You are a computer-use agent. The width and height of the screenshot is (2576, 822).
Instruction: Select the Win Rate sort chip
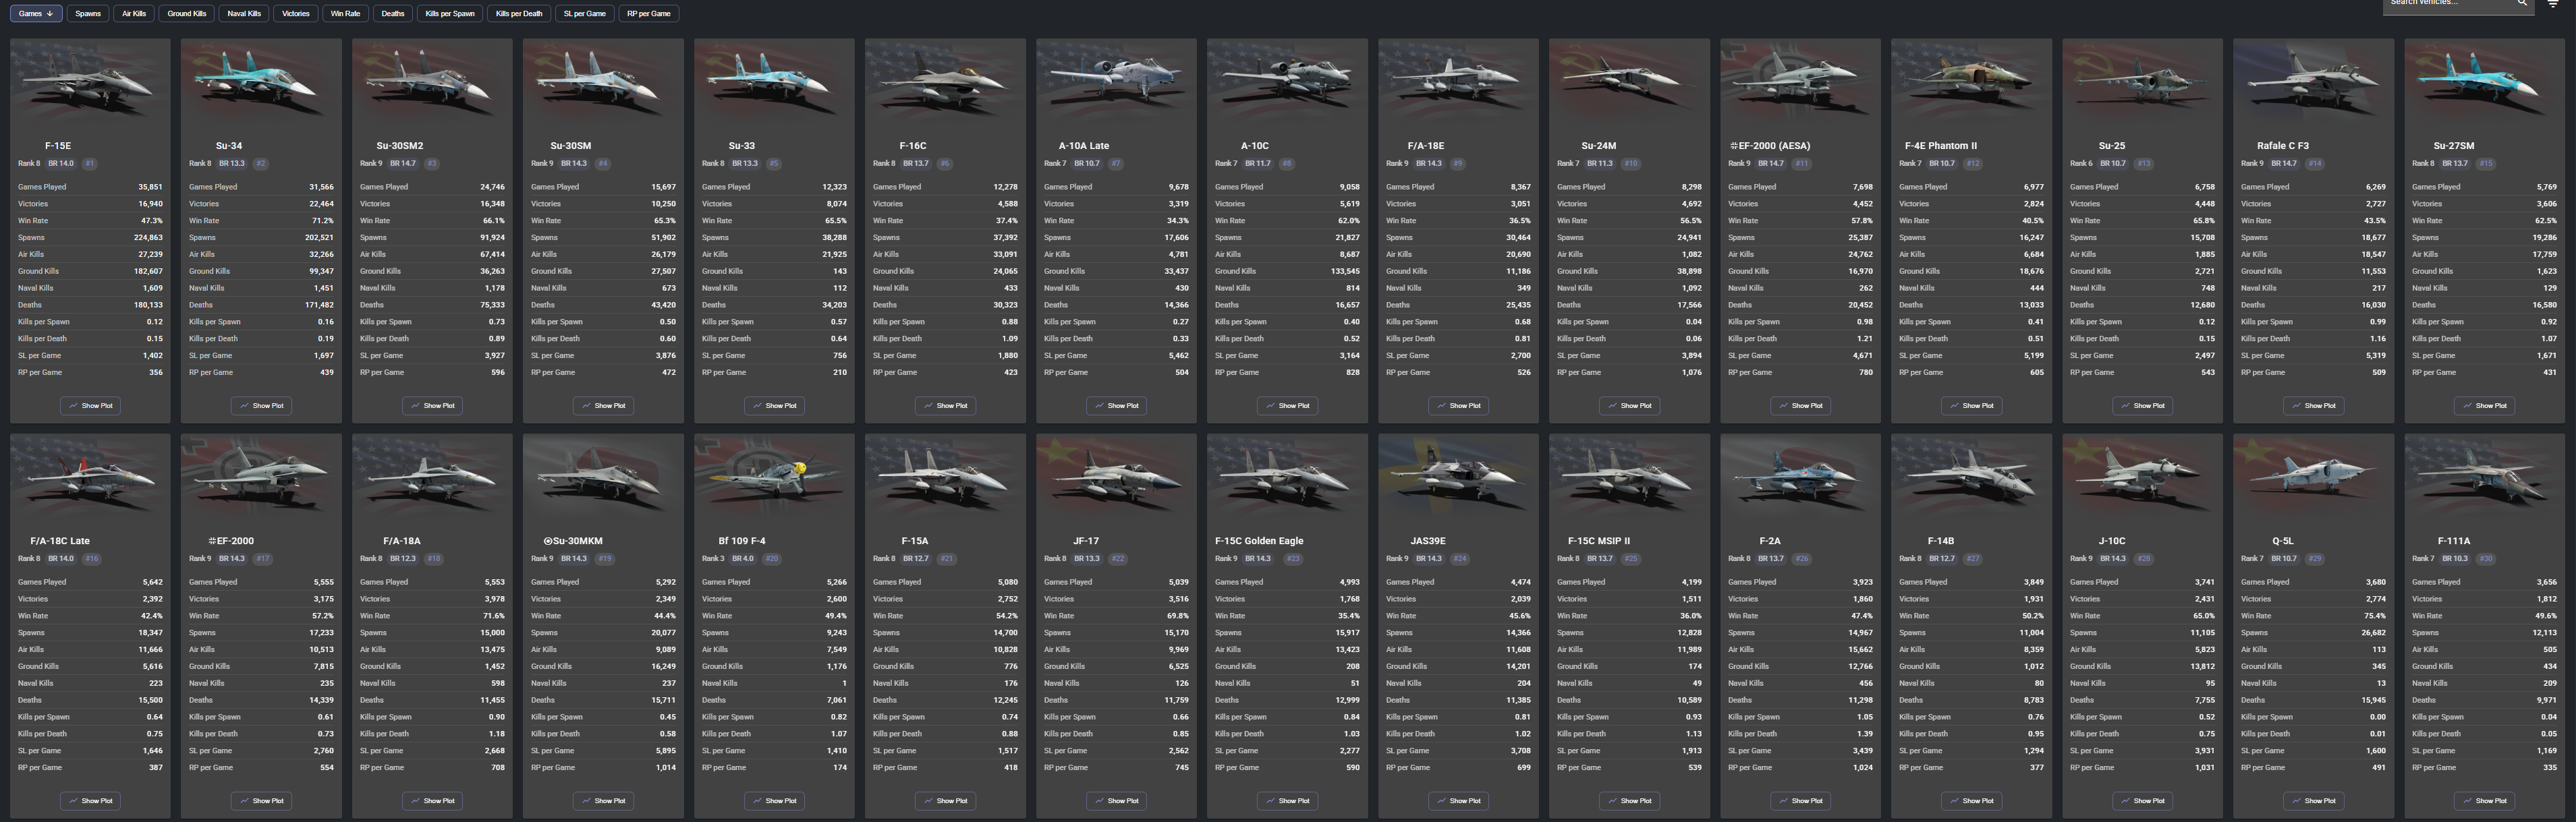point(345,14)
